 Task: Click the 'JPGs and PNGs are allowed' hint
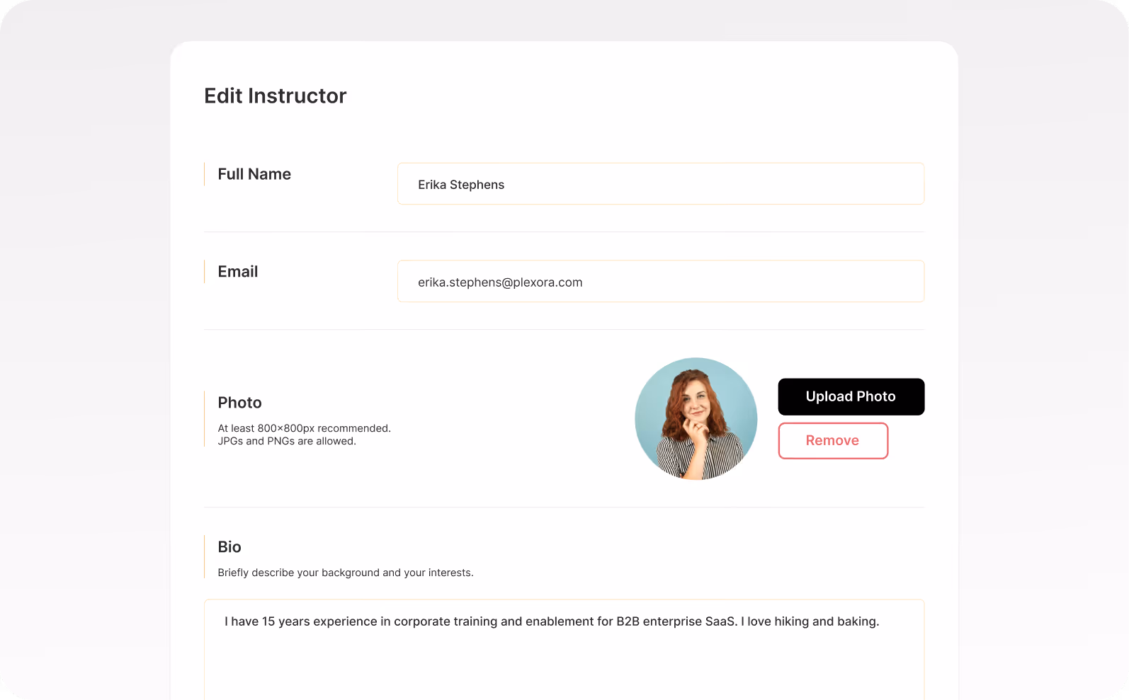pos(287,441)
